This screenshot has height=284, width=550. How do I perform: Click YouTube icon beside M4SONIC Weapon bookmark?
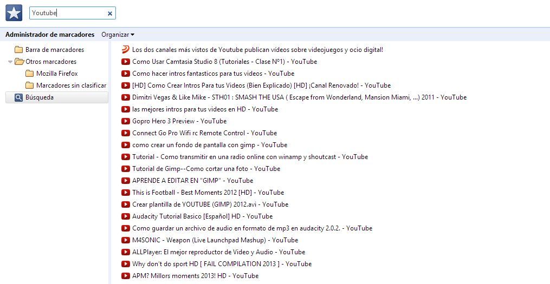pyautogui.click(x=126, y=240)
